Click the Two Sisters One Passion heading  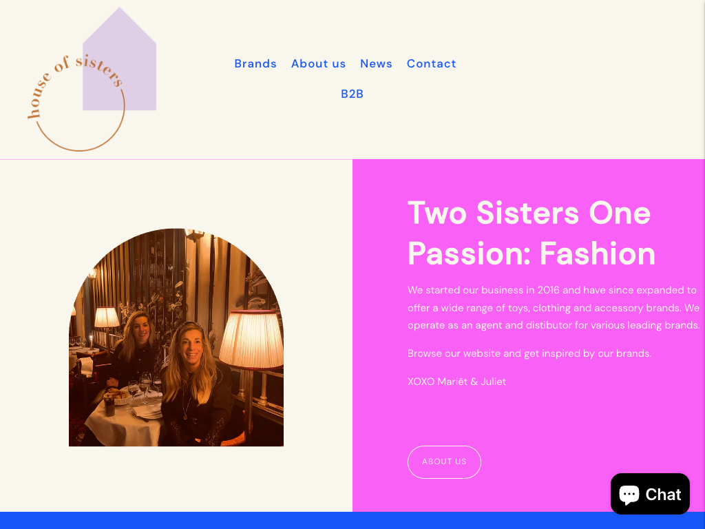tap(532, 233)
